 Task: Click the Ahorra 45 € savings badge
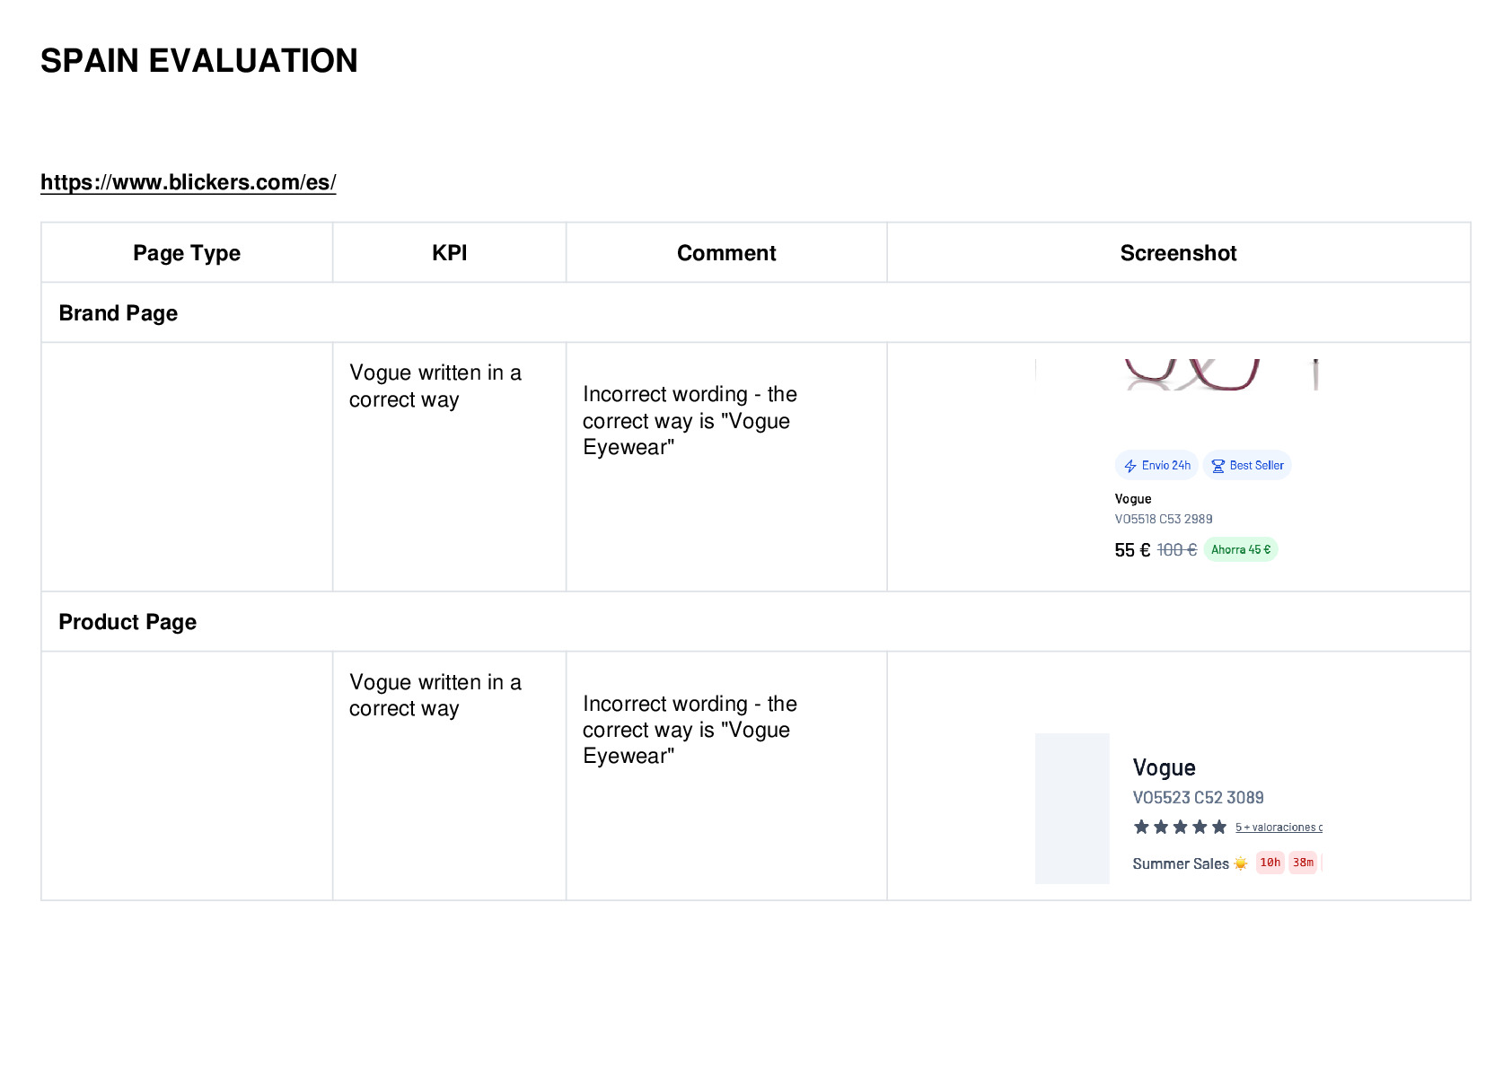[x=1241, y=549]
